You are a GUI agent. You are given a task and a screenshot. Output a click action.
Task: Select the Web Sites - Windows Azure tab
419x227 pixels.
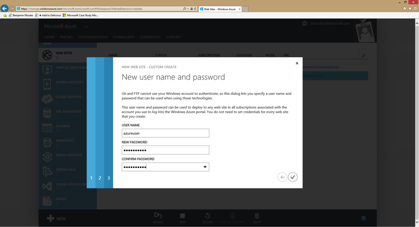219,9
